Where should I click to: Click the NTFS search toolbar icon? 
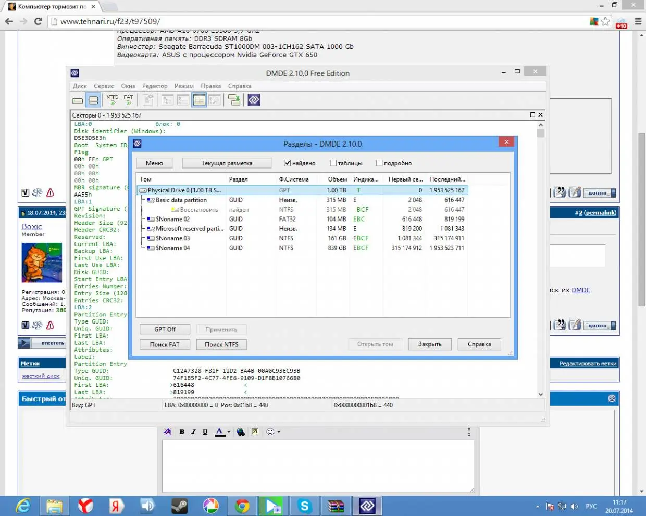(x=113, y=100)
